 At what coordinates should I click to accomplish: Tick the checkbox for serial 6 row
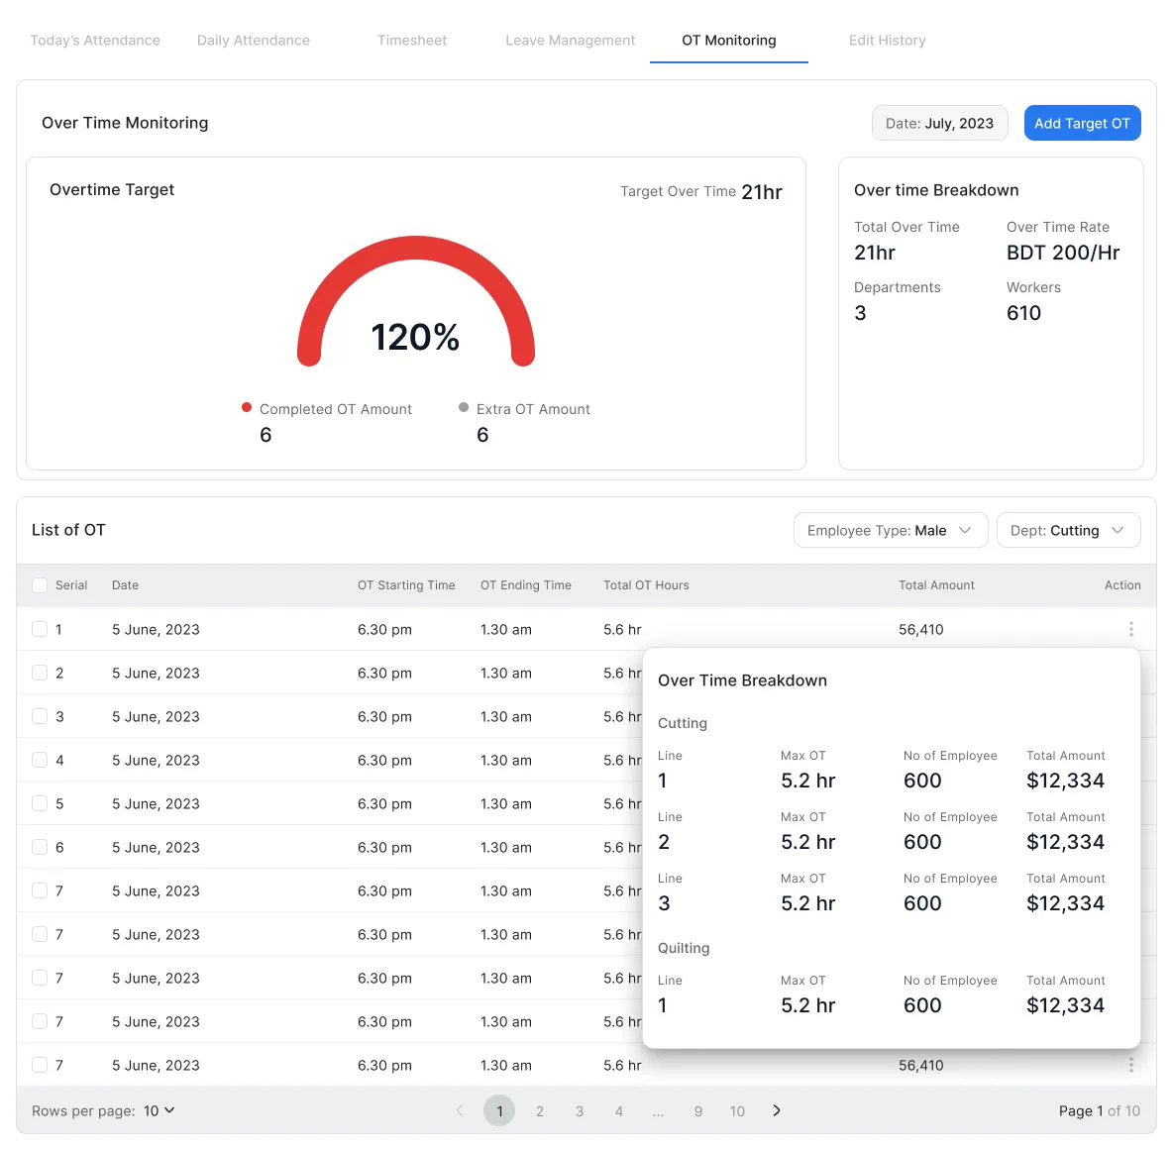pos(40,847)
